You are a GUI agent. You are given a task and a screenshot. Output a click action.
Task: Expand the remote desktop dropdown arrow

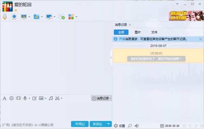(54, 17)
